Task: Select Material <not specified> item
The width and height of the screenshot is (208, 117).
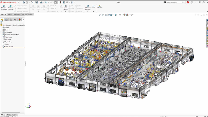Action: point(12,35)
